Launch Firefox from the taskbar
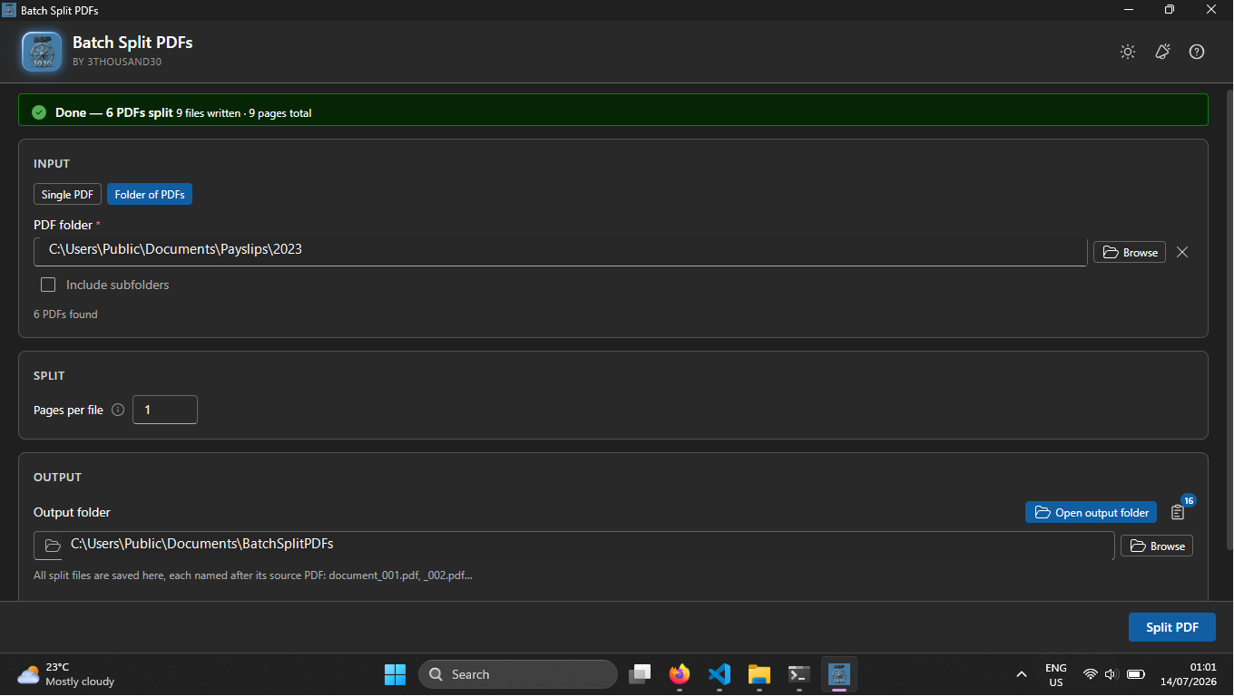The height and width of the screenshot is (696, 1234). [680, 674]
